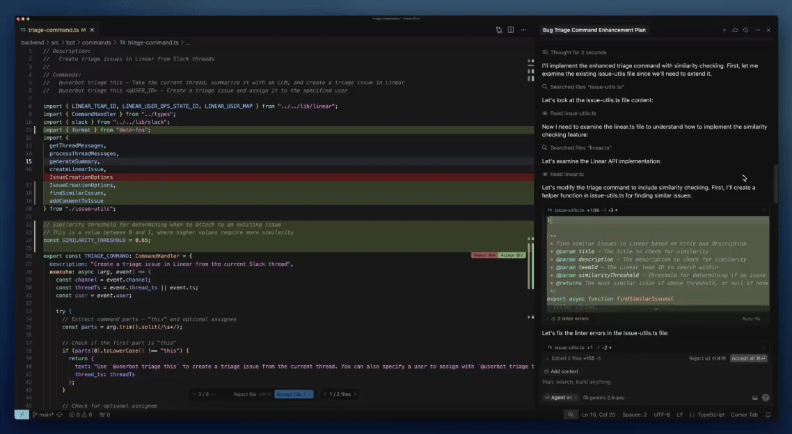Click the remote window icon in status bar
Image resolution: width=792 pixels, height=434 pixels.
(22, 415)
